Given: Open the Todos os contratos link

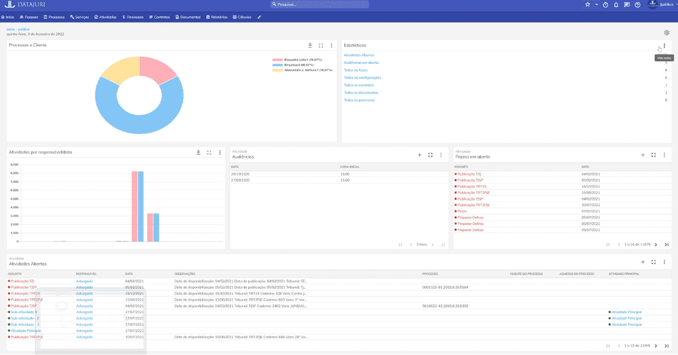Looking at the screenshot, I should point(359,85).
